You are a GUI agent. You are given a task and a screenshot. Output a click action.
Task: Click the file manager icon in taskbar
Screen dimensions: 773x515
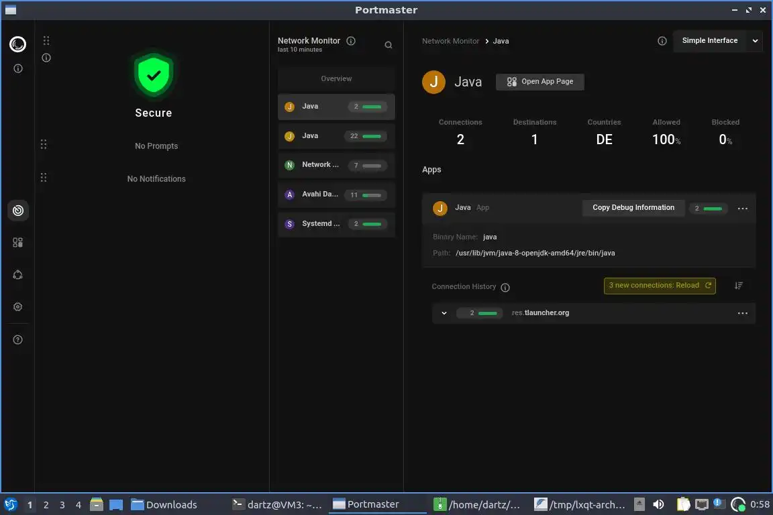[x=97, y=504]
